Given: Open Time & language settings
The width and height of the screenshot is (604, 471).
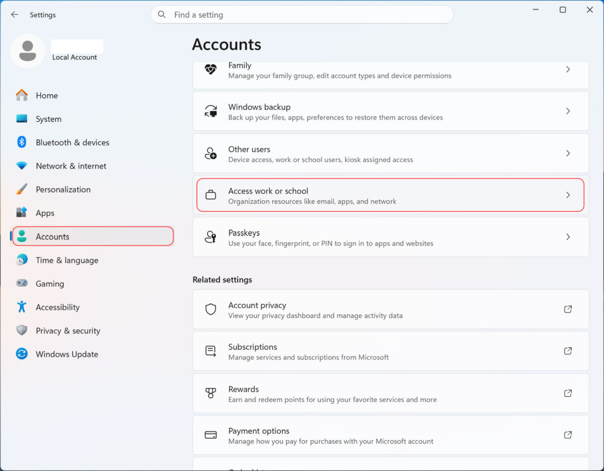Looking at the screenshot, I should click(92, 260).
